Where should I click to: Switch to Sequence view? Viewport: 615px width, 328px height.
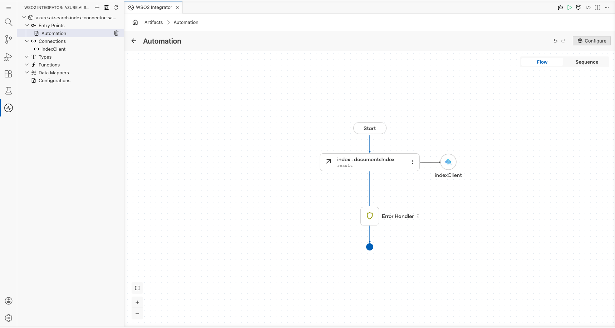tap(587, 62)
